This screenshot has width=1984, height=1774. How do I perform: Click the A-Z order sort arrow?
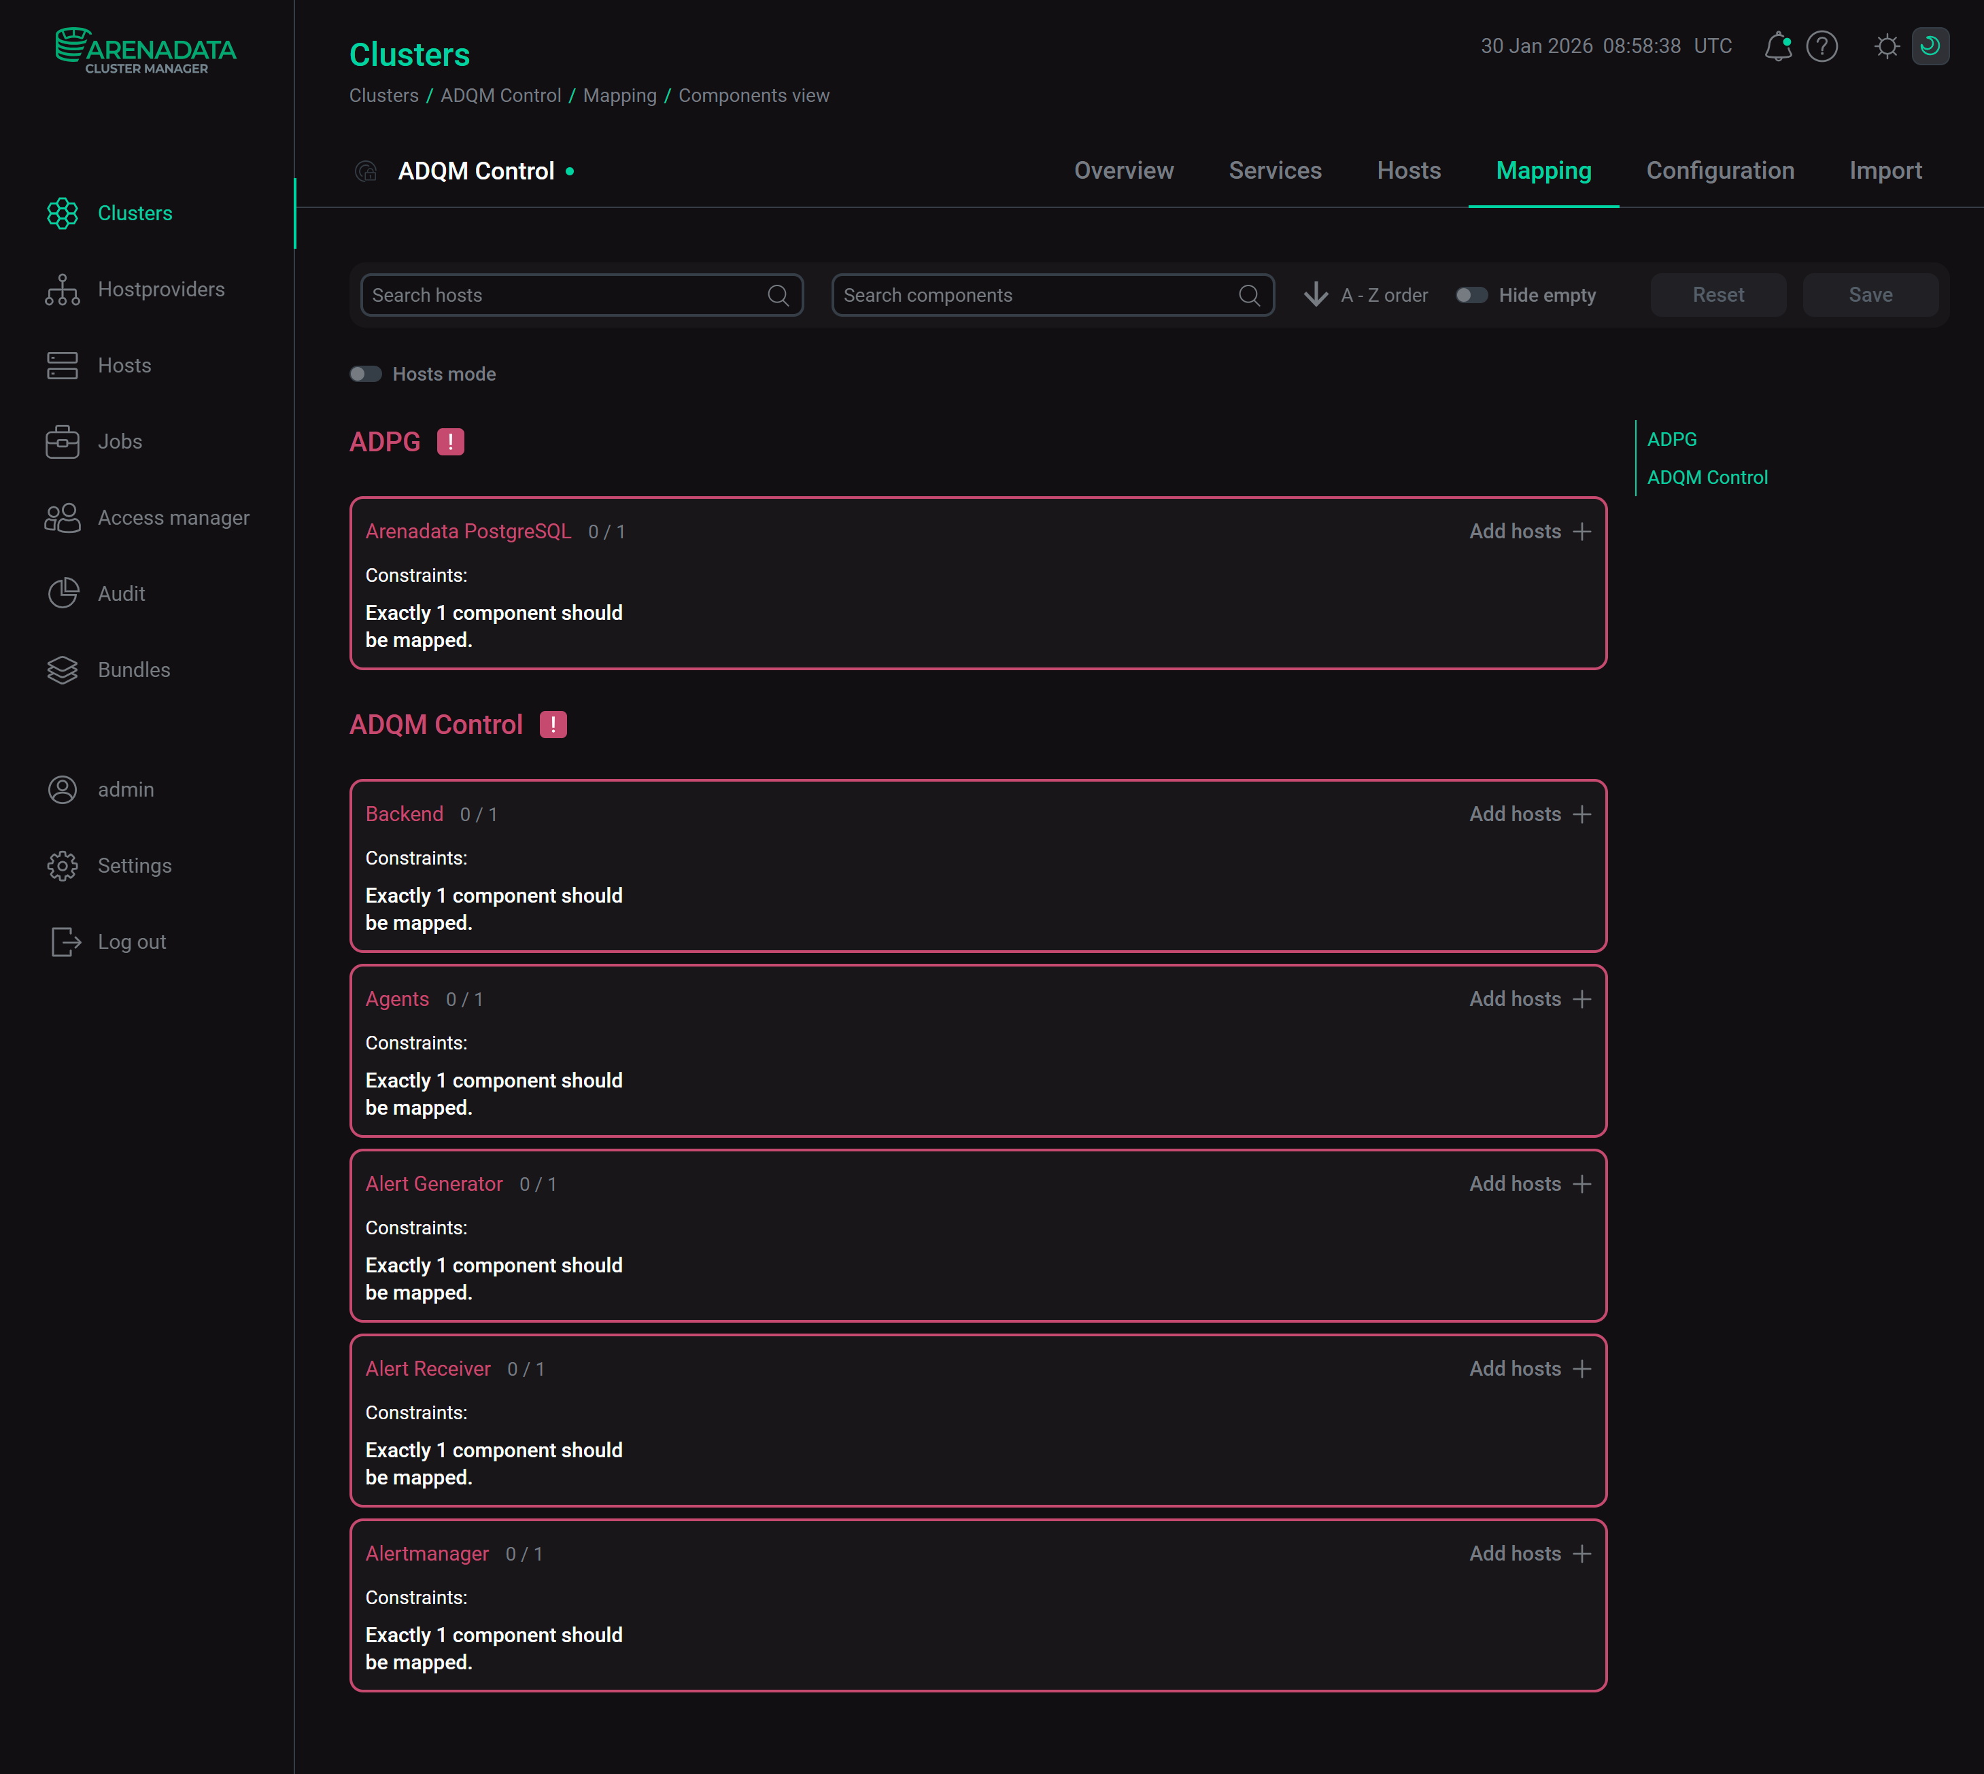pyautogui.click(x=1316, y=294)
